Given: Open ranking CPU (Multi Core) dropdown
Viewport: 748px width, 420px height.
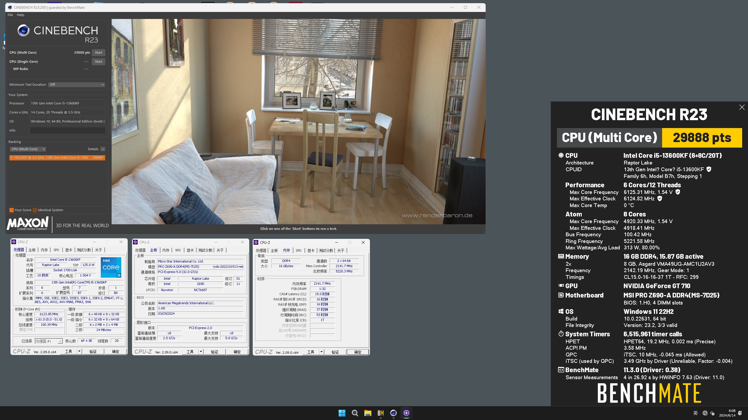Looking at the screenshot, I should click(28, 149).
